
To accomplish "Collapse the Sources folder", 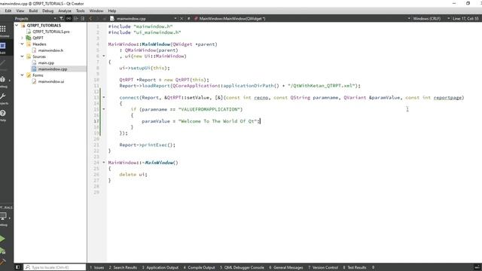I will pos(22,56).
